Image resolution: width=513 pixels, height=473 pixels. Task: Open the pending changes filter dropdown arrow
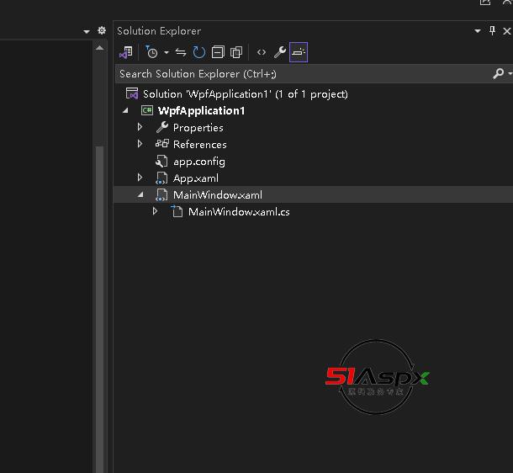click(167, 52)
